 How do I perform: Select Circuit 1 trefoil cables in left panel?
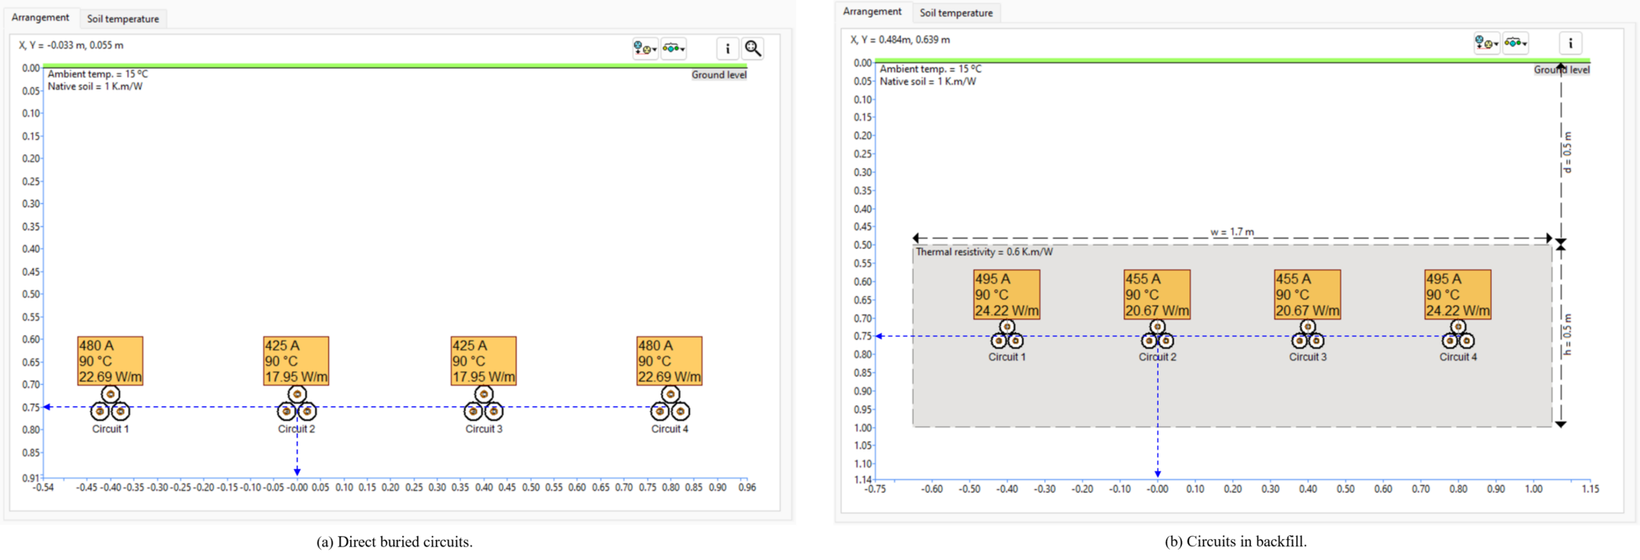click(x=110, y=406)
